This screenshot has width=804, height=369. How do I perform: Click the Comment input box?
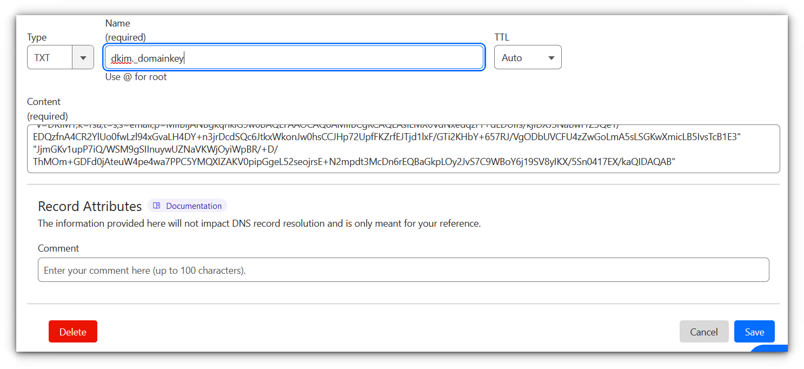(403, 270)
